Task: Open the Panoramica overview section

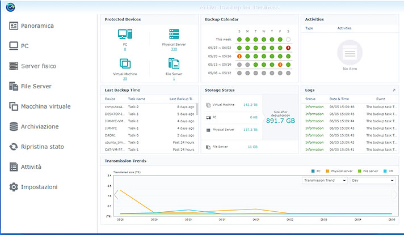Action: coord(37,26)
